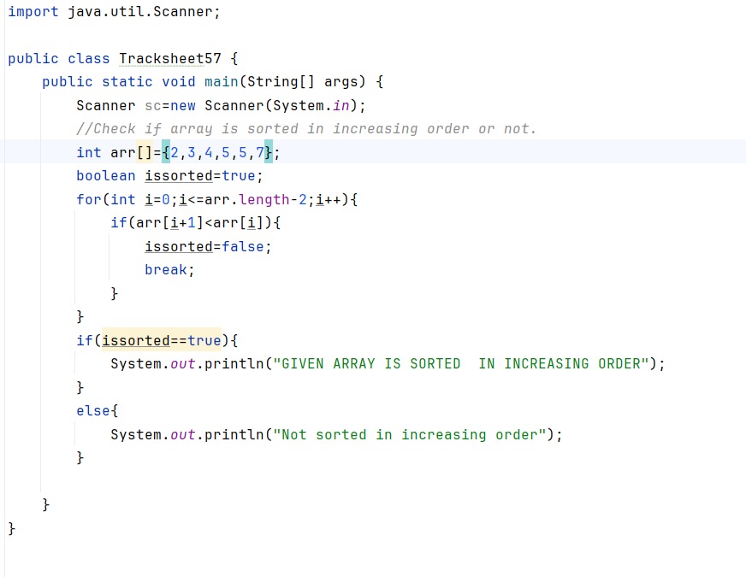The height and width of the screenshot is (577, 746).
Task: Click the public static void keywords
Action: (118, 82)
